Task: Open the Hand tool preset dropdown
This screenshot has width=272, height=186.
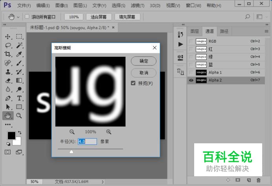Action: [x=18, y=17]
